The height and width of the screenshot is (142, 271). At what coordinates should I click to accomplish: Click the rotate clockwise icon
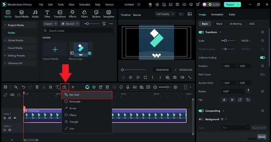click(240, 100)
